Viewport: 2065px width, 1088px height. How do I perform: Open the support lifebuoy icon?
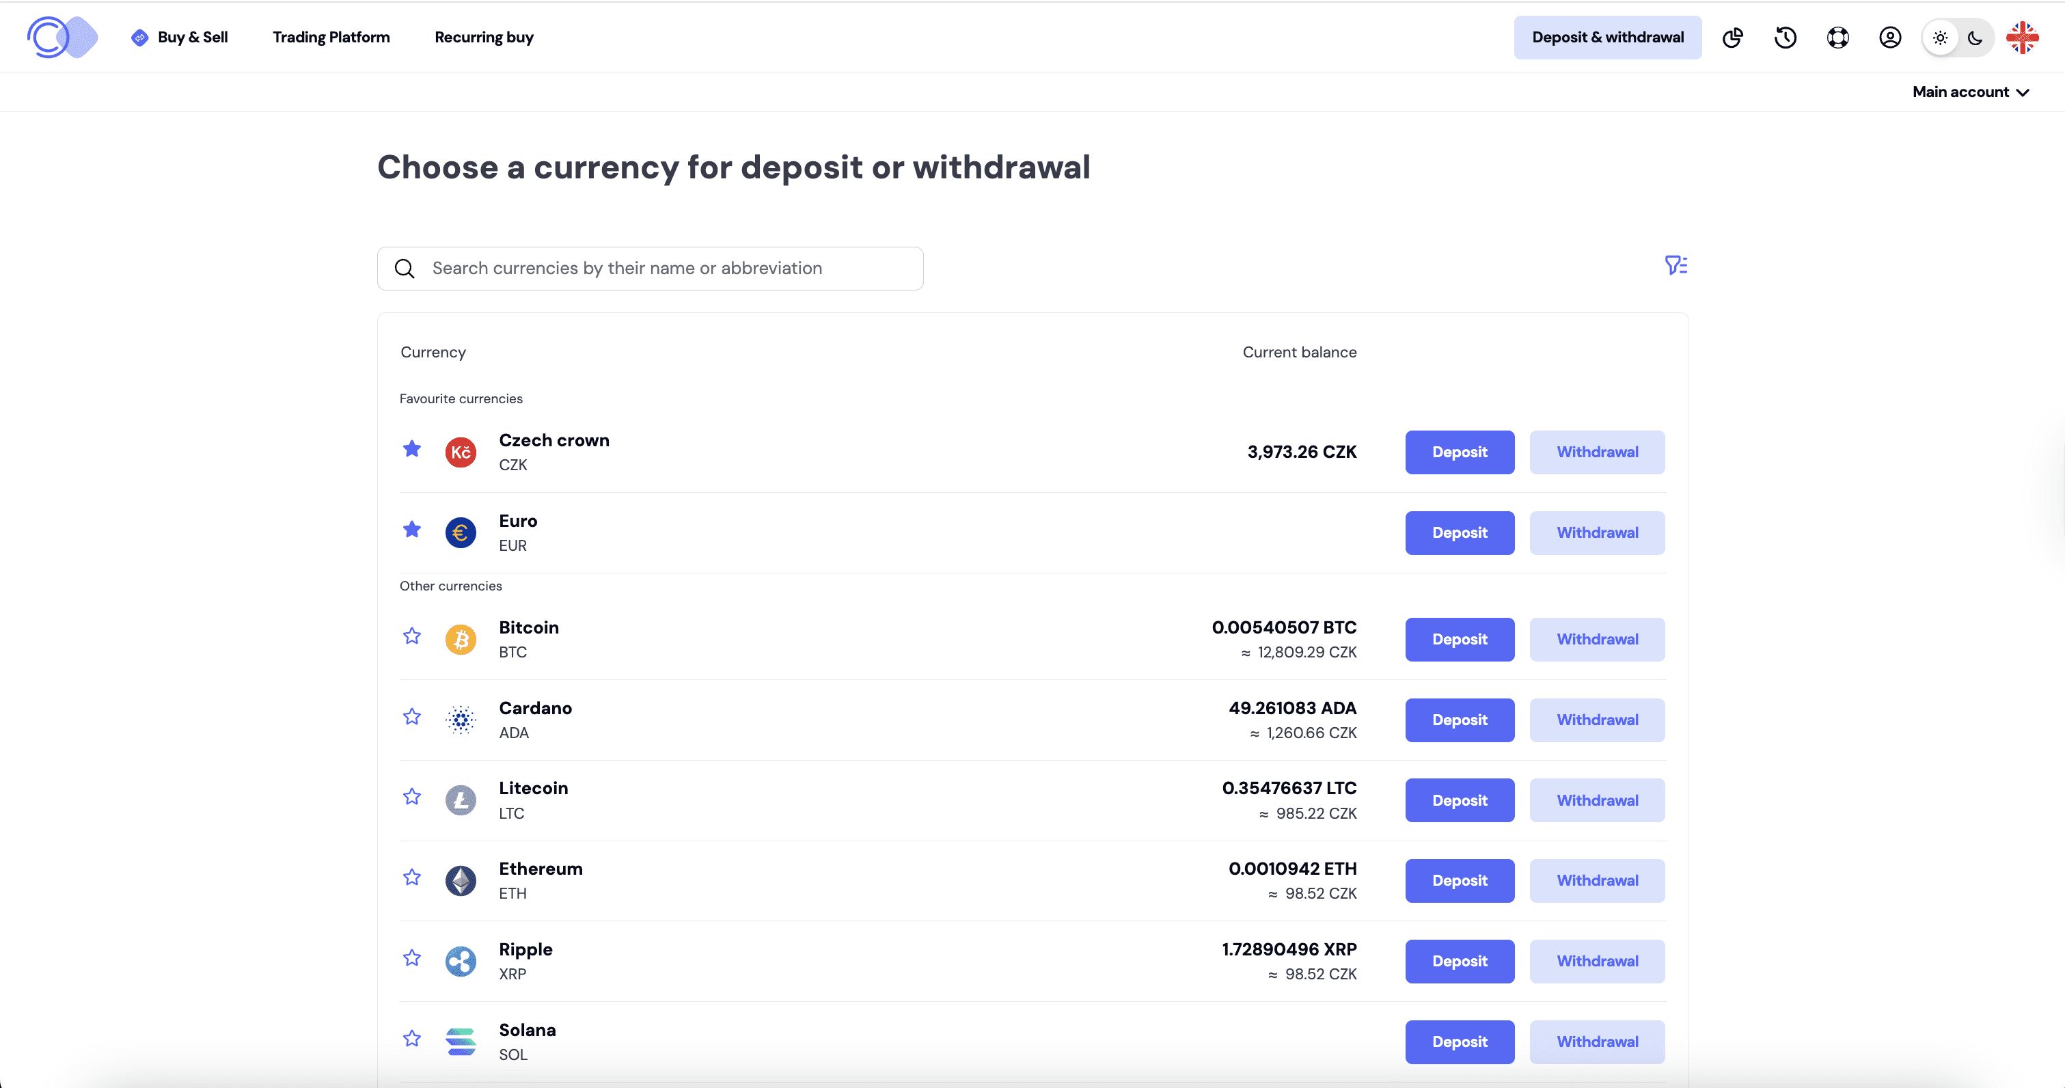click(x=1837, y=38)
